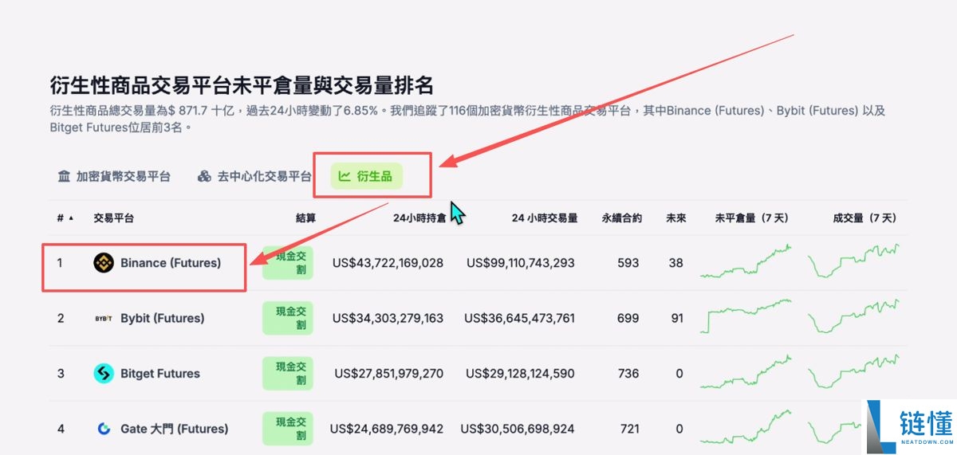
Task: Click Binance volume 7-day sparkline
Action: pyautogui.click(x=854, y=261)
